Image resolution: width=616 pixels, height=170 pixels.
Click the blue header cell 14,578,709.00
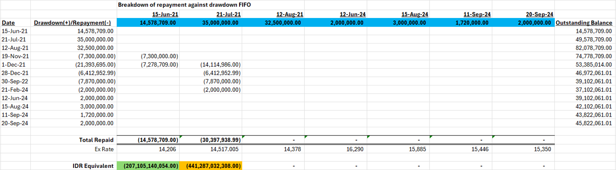pos(148,23)
